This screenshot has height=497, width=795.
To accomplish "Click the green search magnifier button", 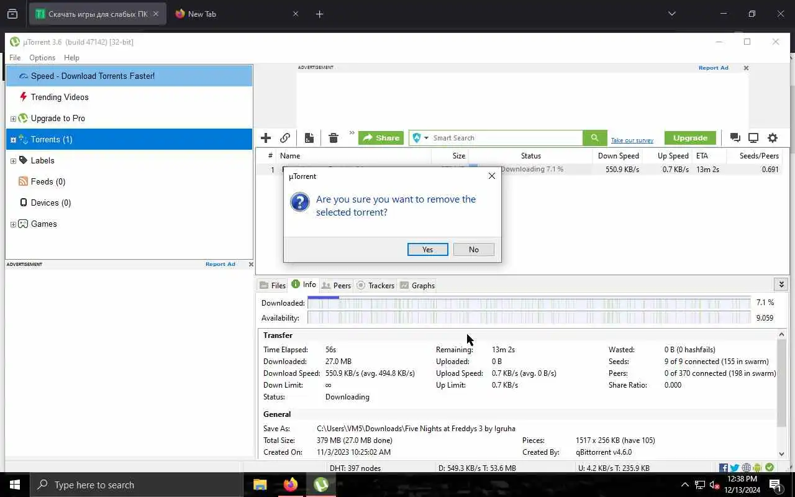I will coord(594,138).
